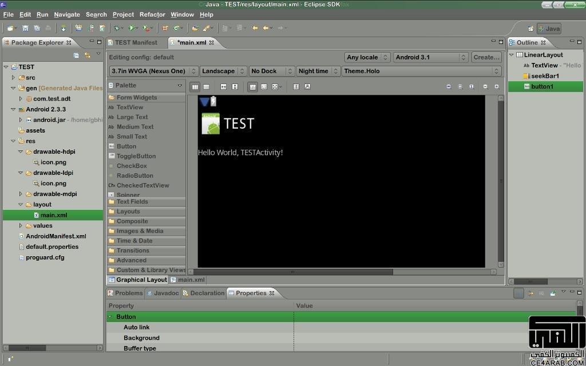
Task: Click the Create... button
Action: point(486,57)
